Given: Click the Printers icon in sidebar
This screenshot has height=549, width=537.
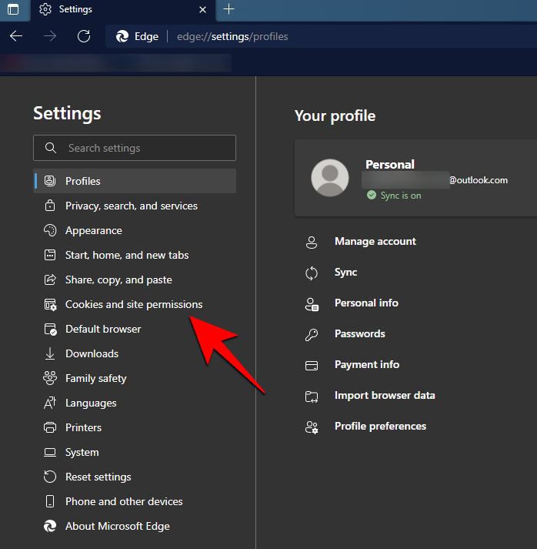Looking at the screenshot, I should coord(50,427).
